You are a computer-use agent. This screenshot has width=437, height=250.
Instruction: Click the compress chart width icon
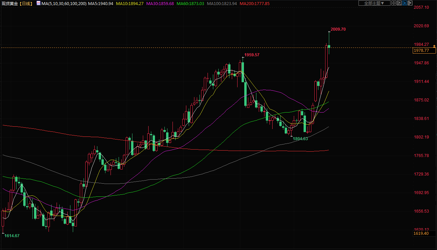pos(399,3)
